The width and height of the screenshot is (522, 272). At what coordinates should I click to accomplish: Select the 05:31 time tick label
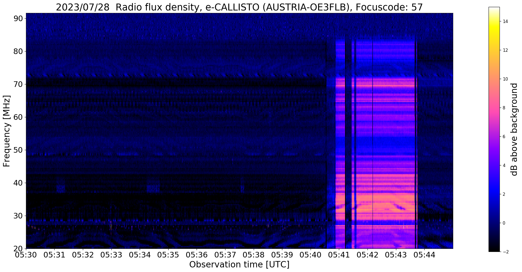pos(54,255)
